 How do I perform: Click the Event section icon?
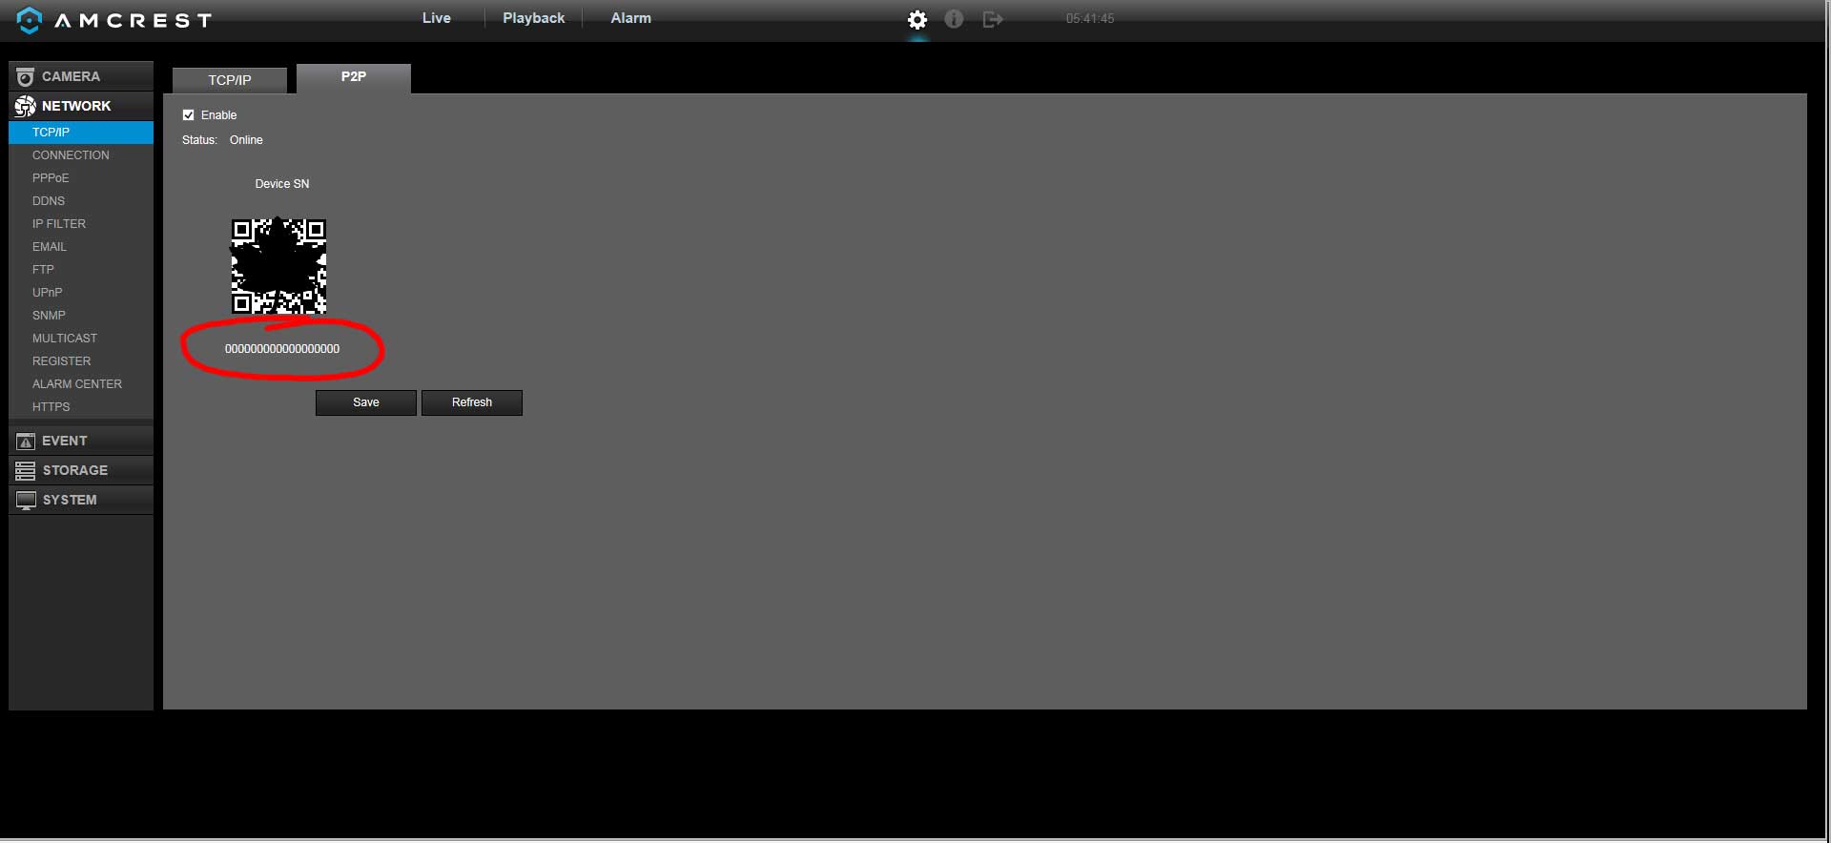[x=26, y=441]
